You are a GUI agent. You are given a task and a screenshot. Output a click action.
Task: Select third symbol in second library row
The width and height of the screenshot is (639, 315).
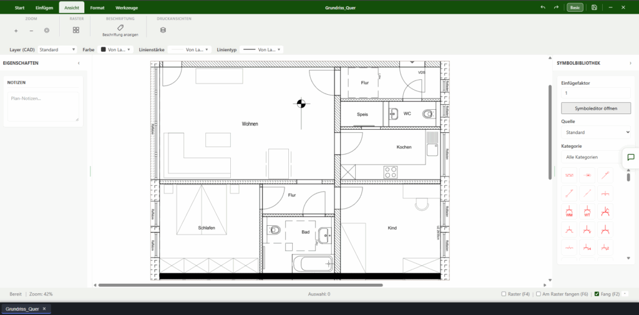(x=605, y=193)
